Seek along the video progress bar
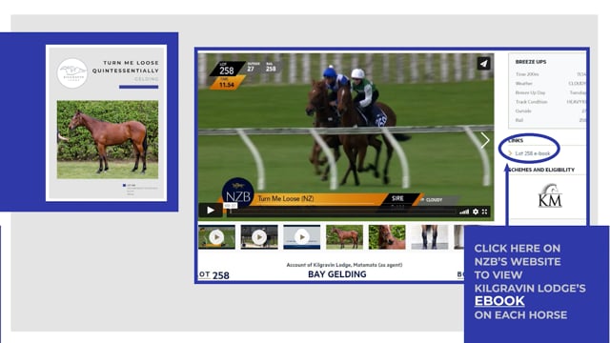Viewport: 610px width, 343px height. (x=342, y=212)
